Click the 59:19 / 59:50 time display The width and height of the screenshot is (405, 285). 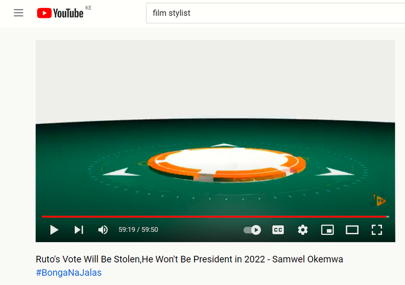(138, 229)
